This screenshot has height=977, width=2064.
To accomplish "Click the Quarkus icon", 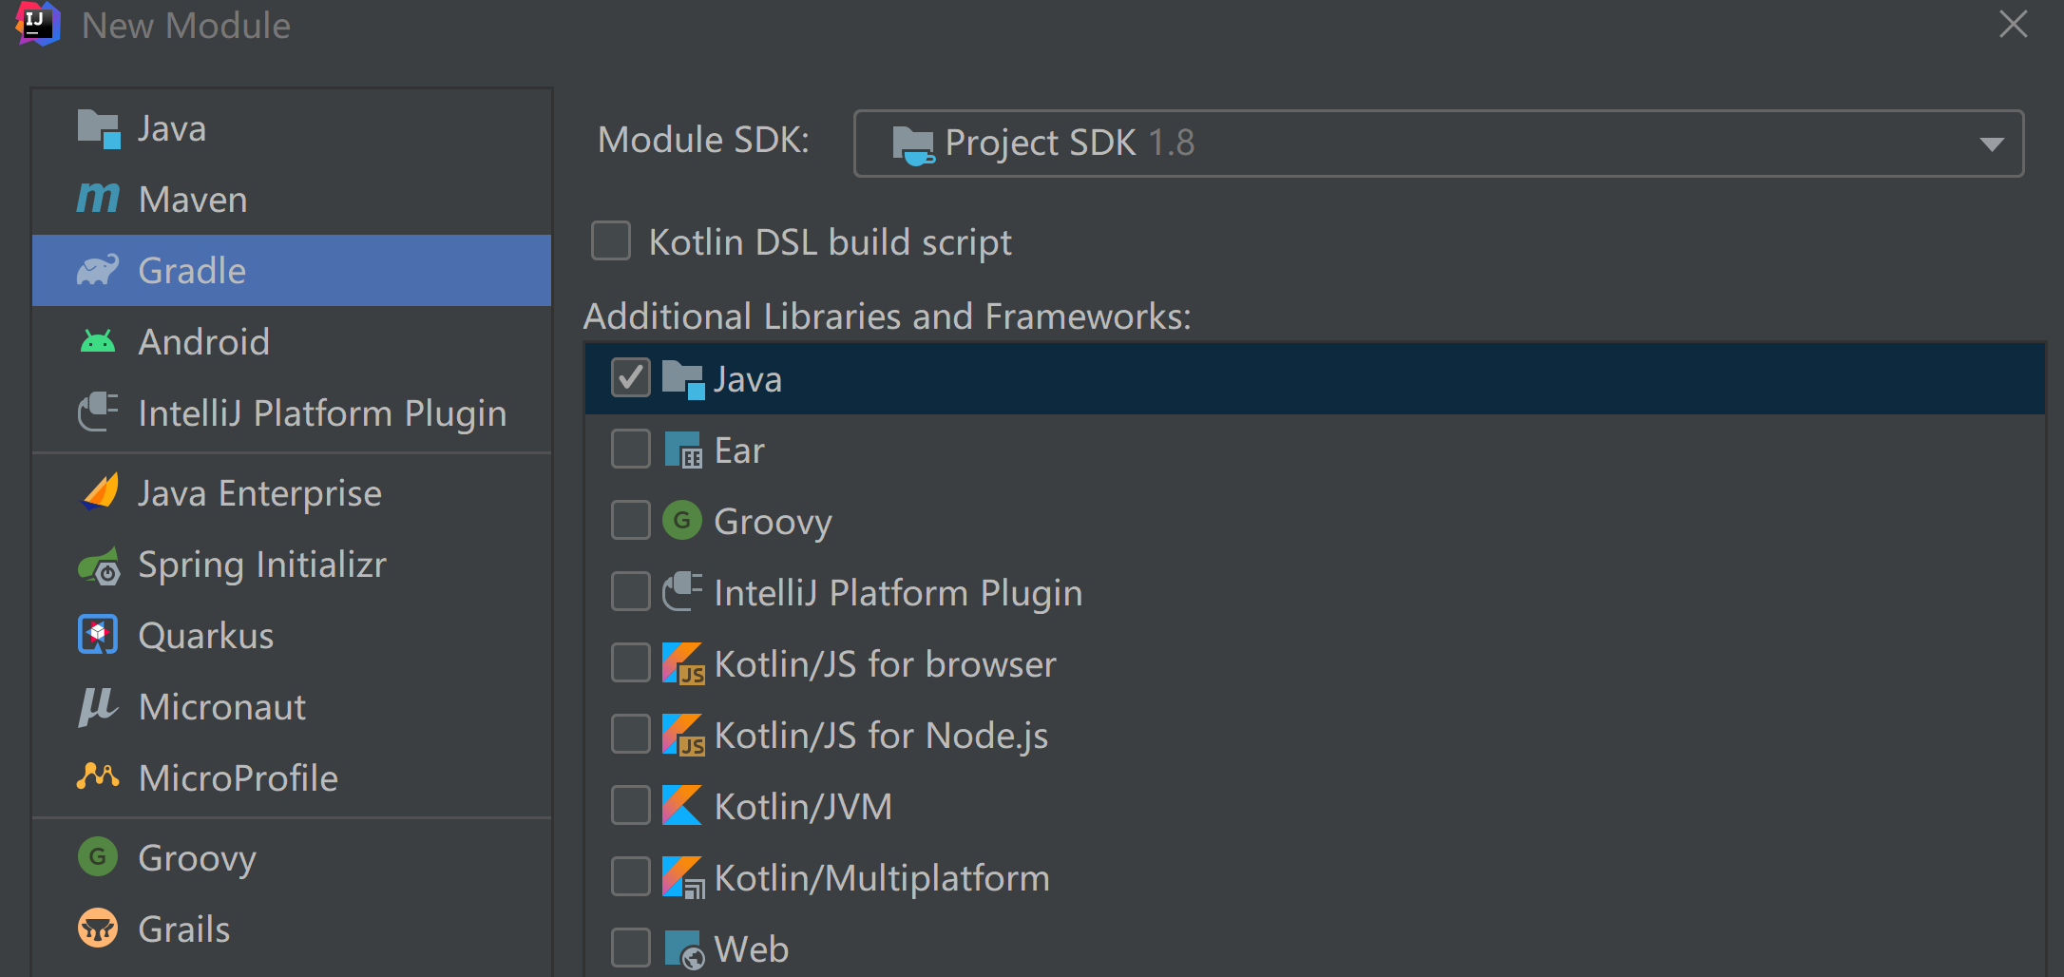I will [98, 635].
